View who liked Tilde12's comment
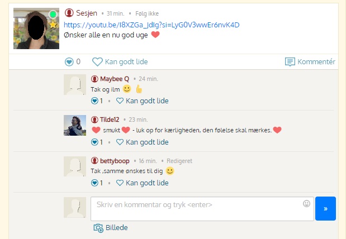Screen dimensions: 346x239 (x=97, y=142)
